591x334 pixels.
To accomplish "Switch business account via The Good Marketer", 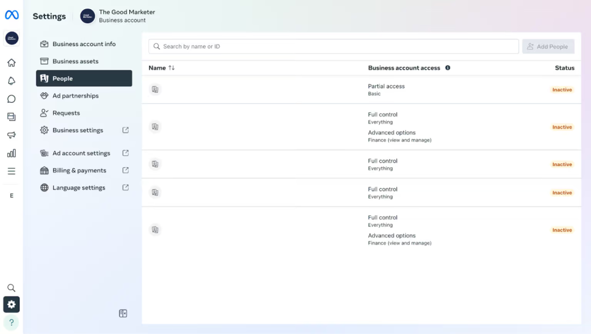I will point(118,16).
